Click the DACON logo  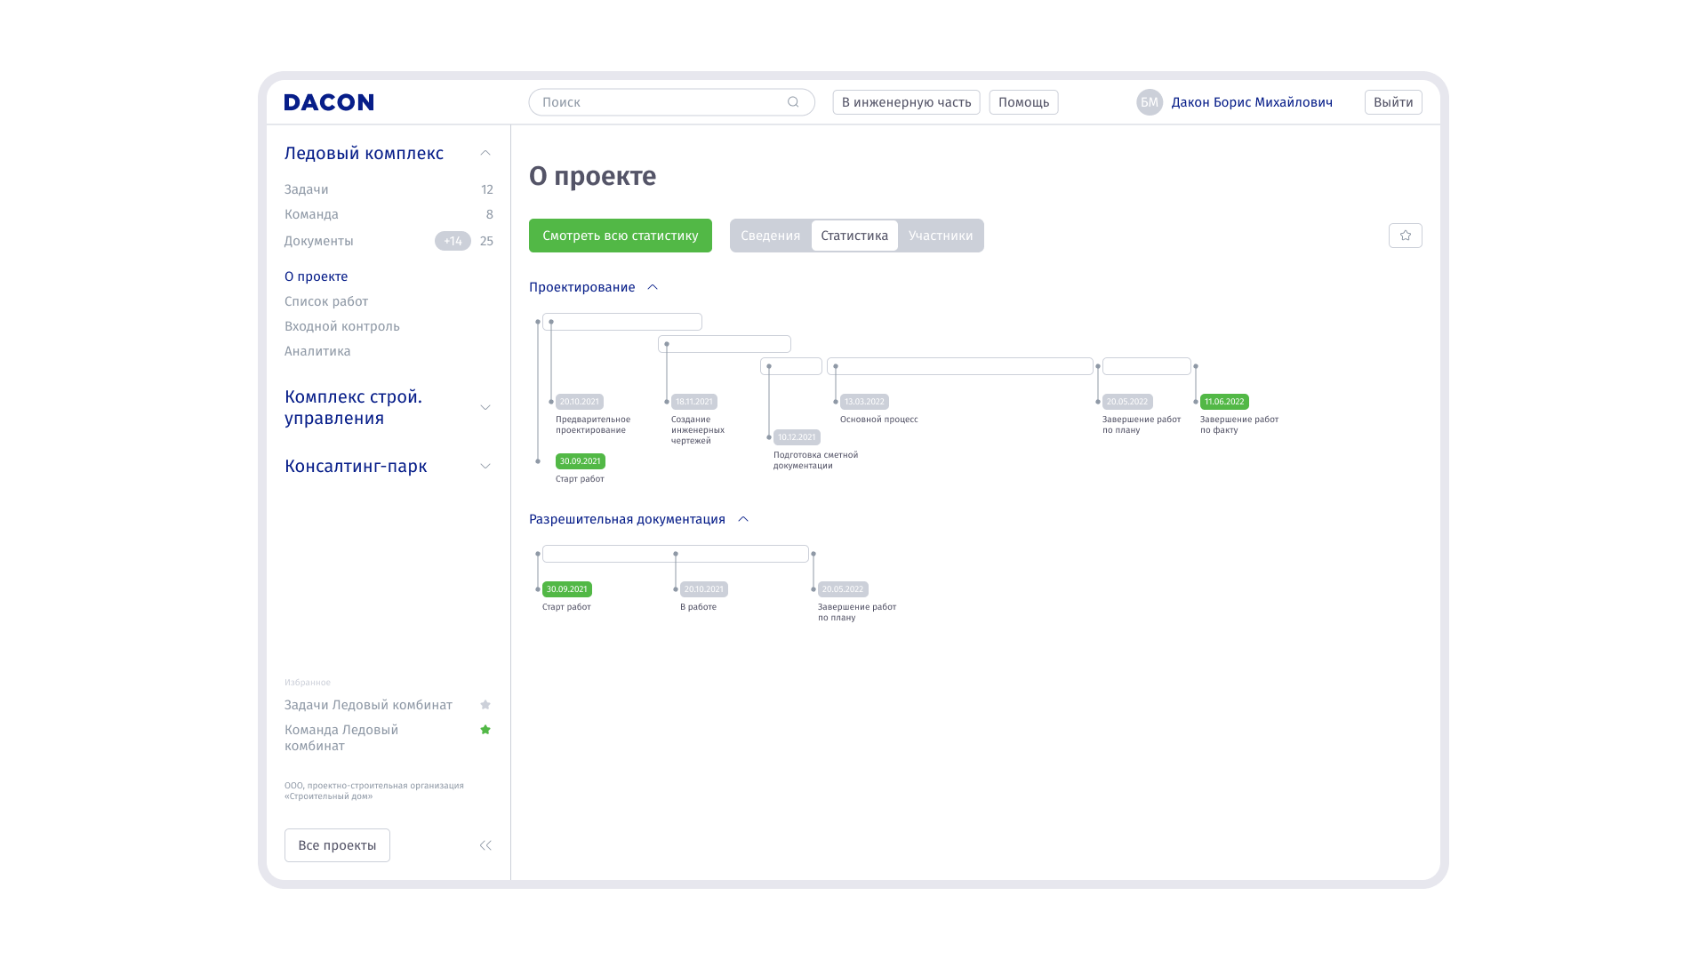tap(329, 102)
